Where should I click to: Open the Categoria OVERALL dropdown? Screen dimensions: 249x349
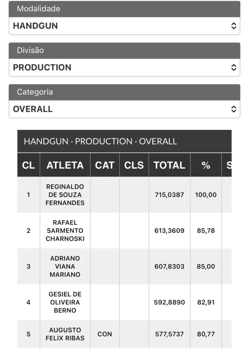point(124,109)
